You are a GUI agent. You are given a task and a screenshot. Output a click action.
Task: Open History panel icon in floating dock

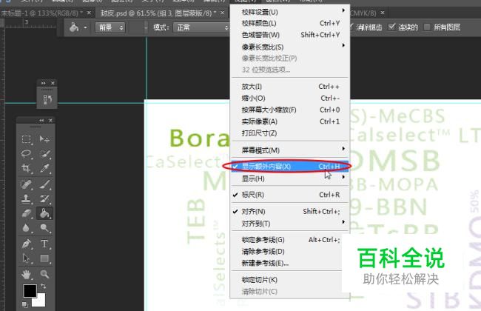pyautogui.click(x=47, y=99)
